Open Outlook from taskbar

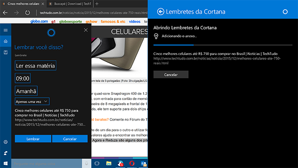144,164
